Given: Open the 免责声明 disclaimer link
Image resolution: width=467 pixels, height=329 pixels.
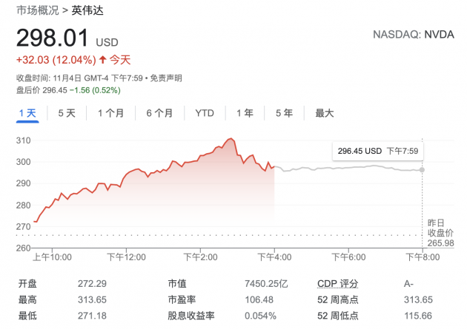Looking at the screenshot, I should (166, 78).
